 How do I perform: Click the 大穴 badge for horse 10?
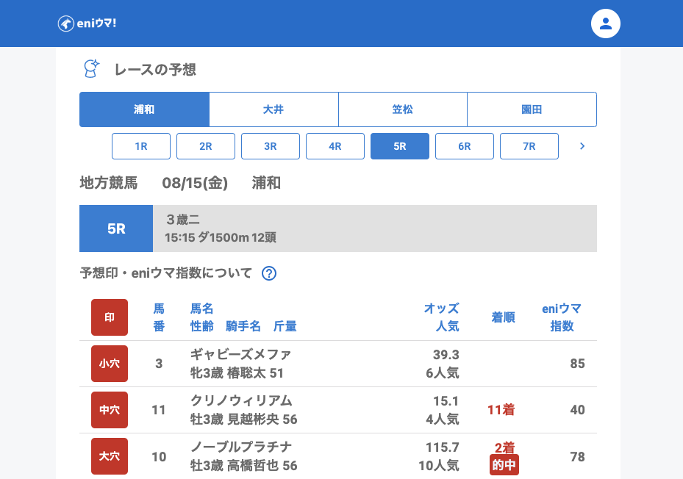point(110,456)
